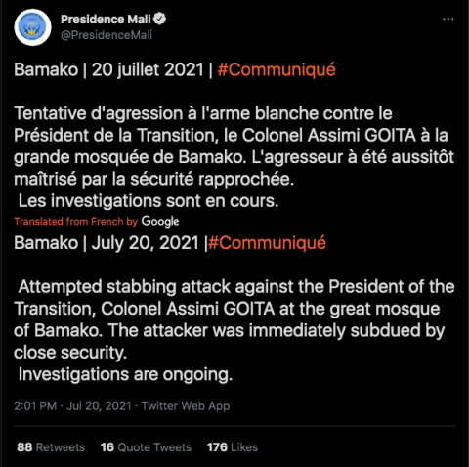Click the Bamako | 20 juillet 2021 heading text
This screenshot has width=469, height=467.
(108, 69)
